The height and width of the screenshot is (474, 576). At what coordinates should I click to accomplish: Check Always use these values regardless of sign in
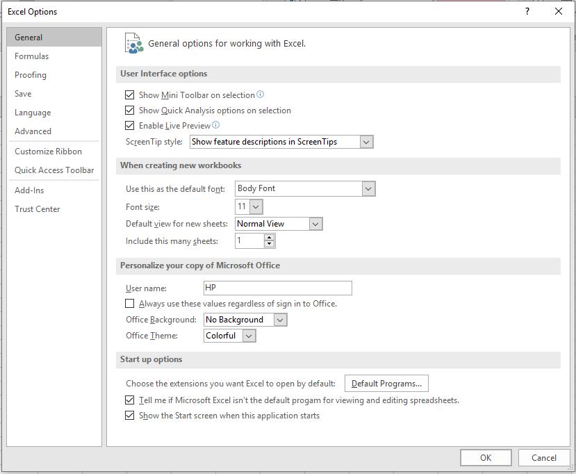click(129, 304)
